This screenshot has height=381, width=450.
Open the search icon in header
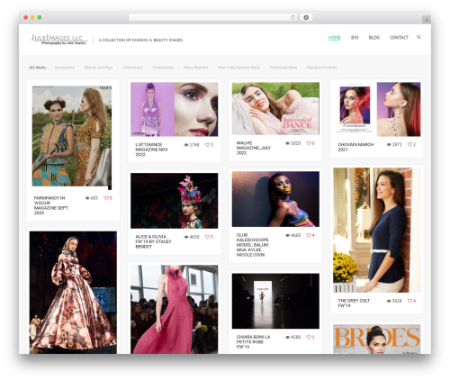418,37
